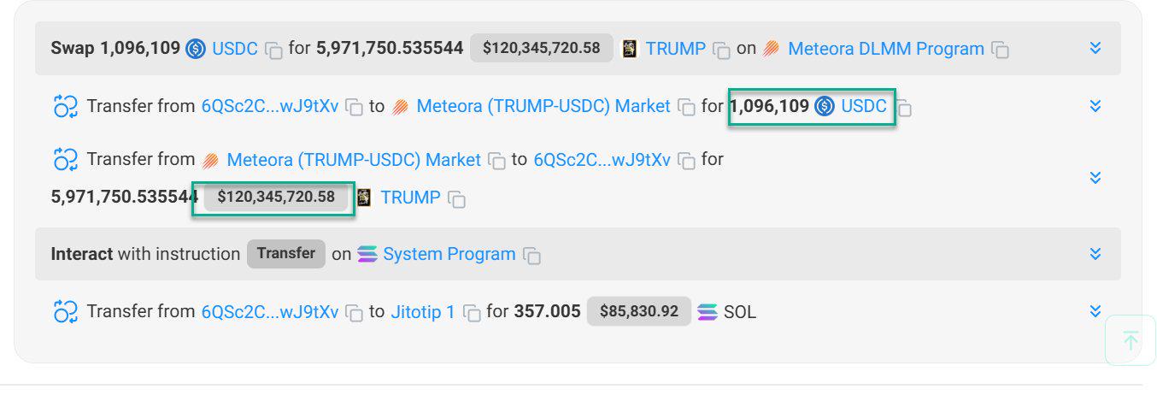Click the scroll-to-top arrow button

tap(1130, 341)
